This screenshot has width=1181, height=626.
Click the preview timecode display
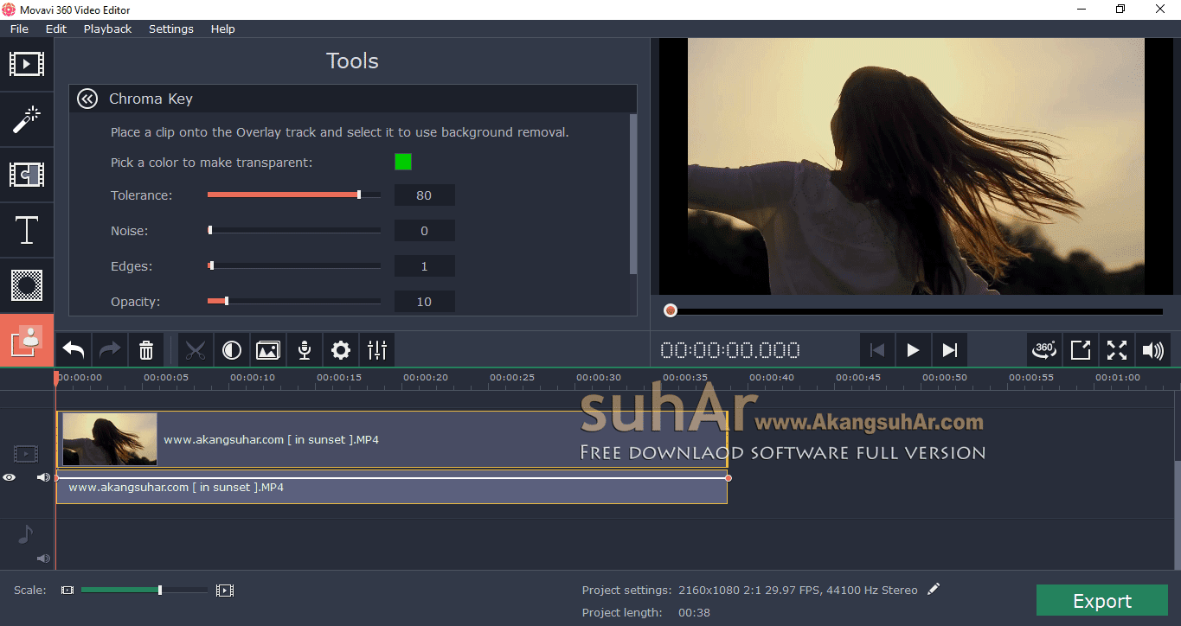click(x=730, y=350)
